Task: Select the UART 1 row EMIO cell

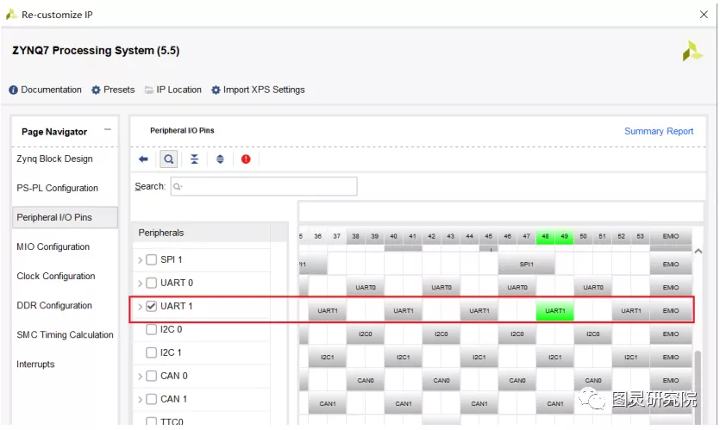Action: pos(671,311)
